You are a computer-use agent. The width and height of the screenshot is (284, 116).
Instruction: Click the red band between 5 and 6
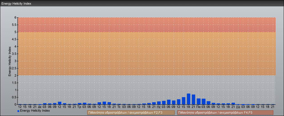[x=147, y=25]
